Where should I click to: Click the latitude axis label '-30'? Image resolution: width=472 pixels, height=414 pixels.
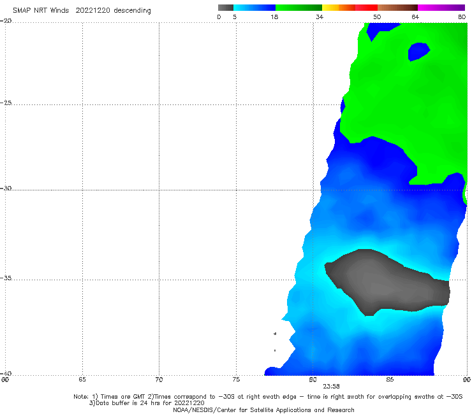(6, 188)
